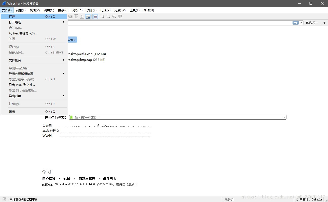Click the 已准备好加载或捕获 status text

[x=23, y=199]
